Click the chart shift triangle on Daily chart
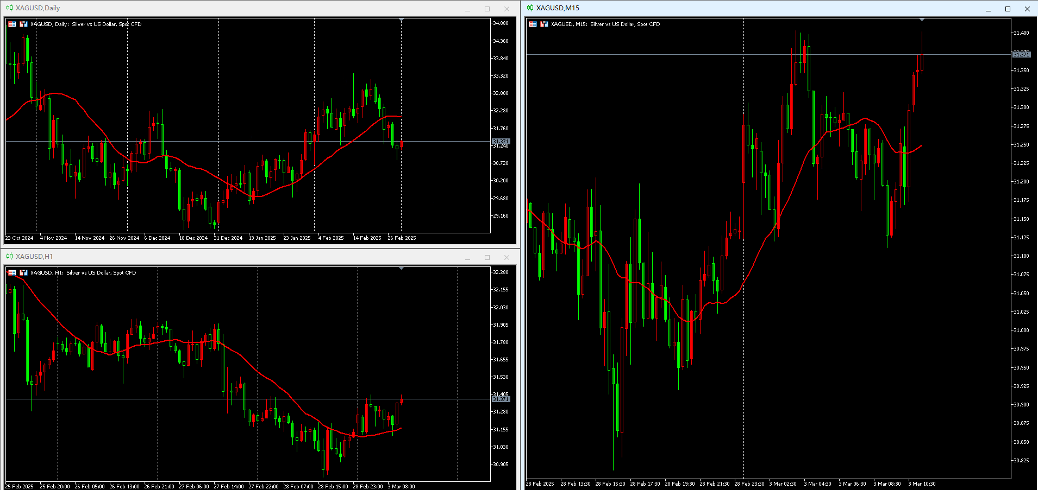 (401, 20)
